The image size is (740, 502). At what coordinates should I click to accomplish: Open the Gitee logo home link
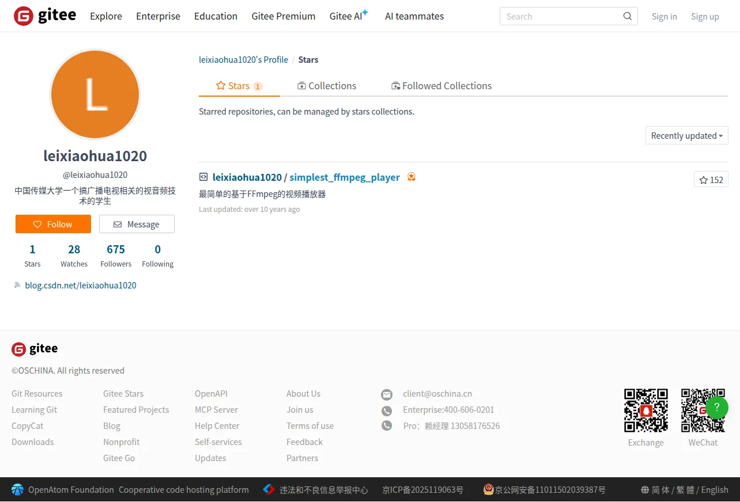coord(45,16)
